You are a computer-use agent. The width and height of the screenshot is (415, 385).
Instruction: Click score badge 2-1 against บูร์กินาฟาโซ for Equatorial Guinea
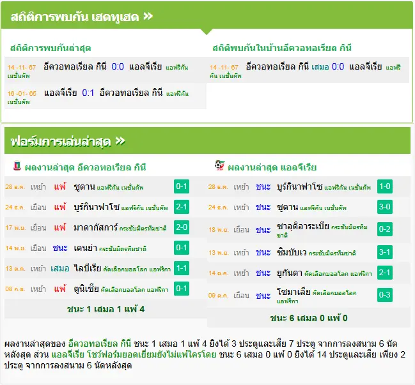click(x=182, y=207)
